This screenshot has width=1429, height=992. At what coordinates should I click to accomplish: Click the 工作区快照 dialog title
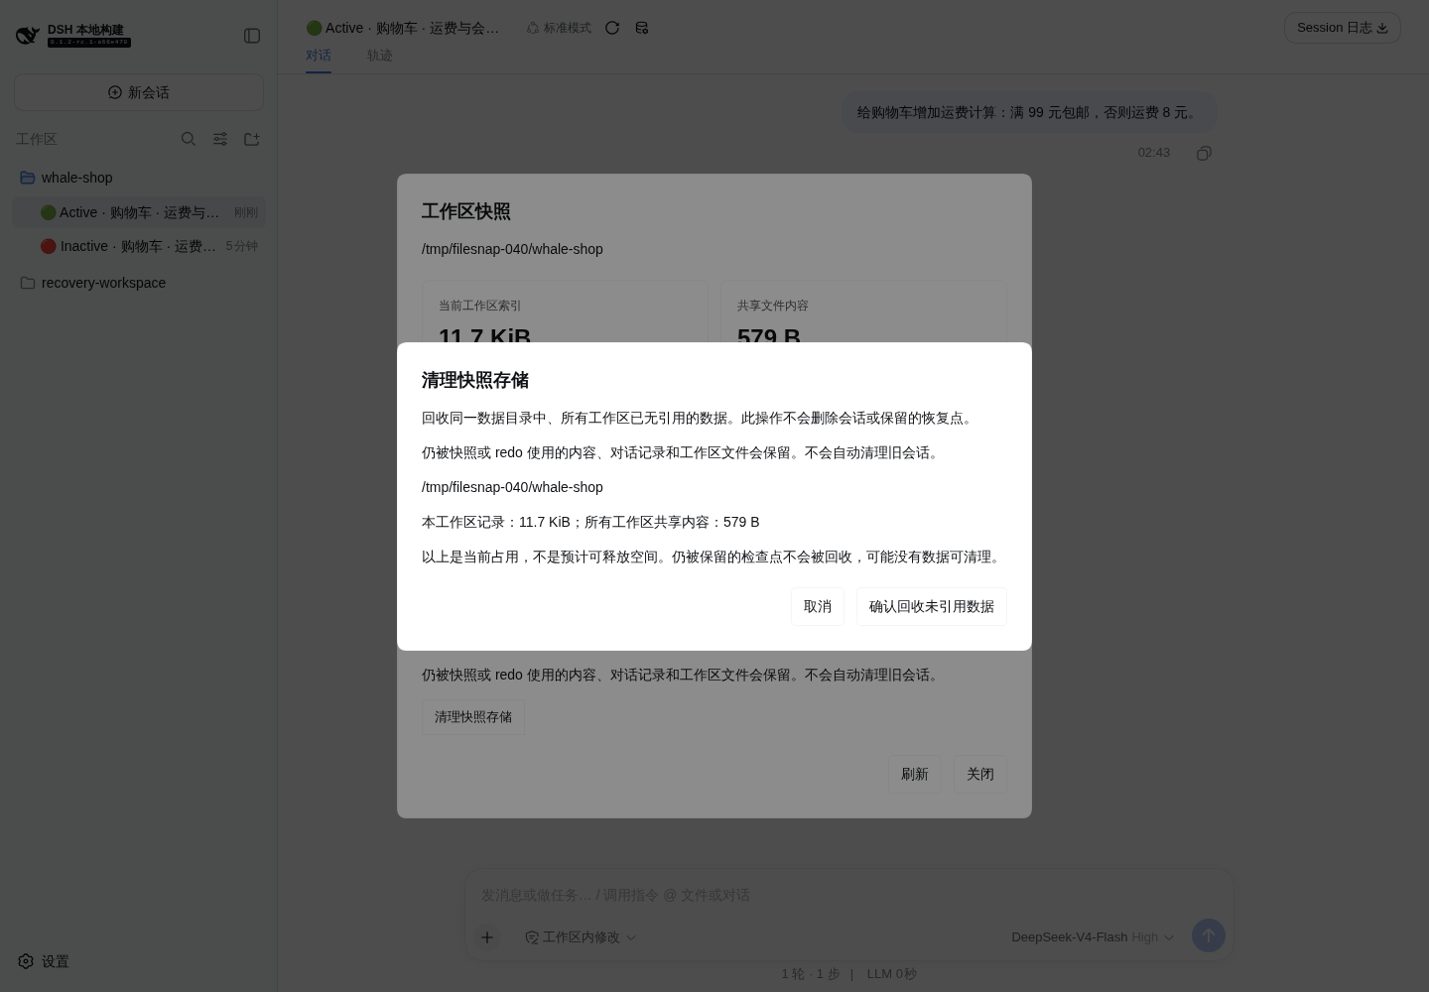point(466,211)
